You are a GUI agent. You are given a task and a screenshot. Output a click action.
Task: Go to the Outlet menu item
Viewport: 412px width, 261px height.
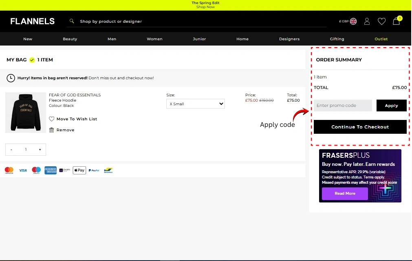click(x=381, y=39)
